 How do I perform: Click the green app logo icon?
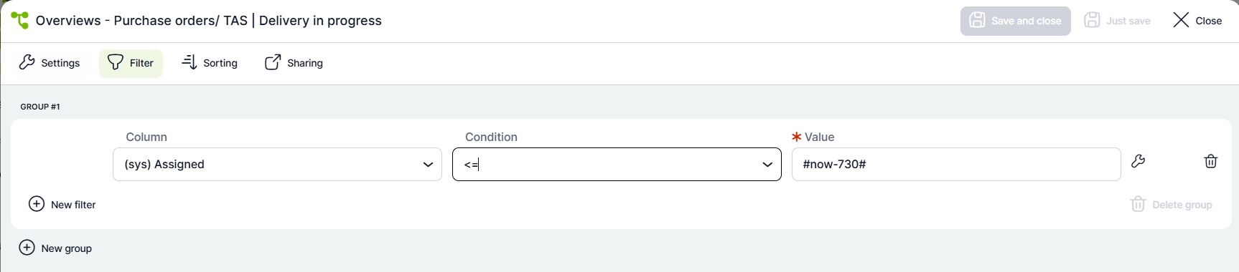tap(20, 20)
